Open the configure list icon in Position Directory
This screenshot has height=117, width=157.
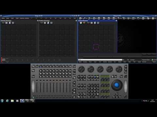tap(51, 23)
